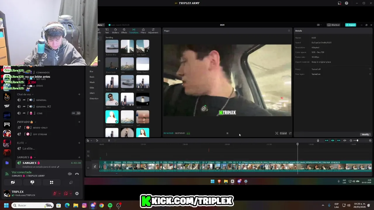
Task: Select the Slide transition category
Action: point(92,87)
